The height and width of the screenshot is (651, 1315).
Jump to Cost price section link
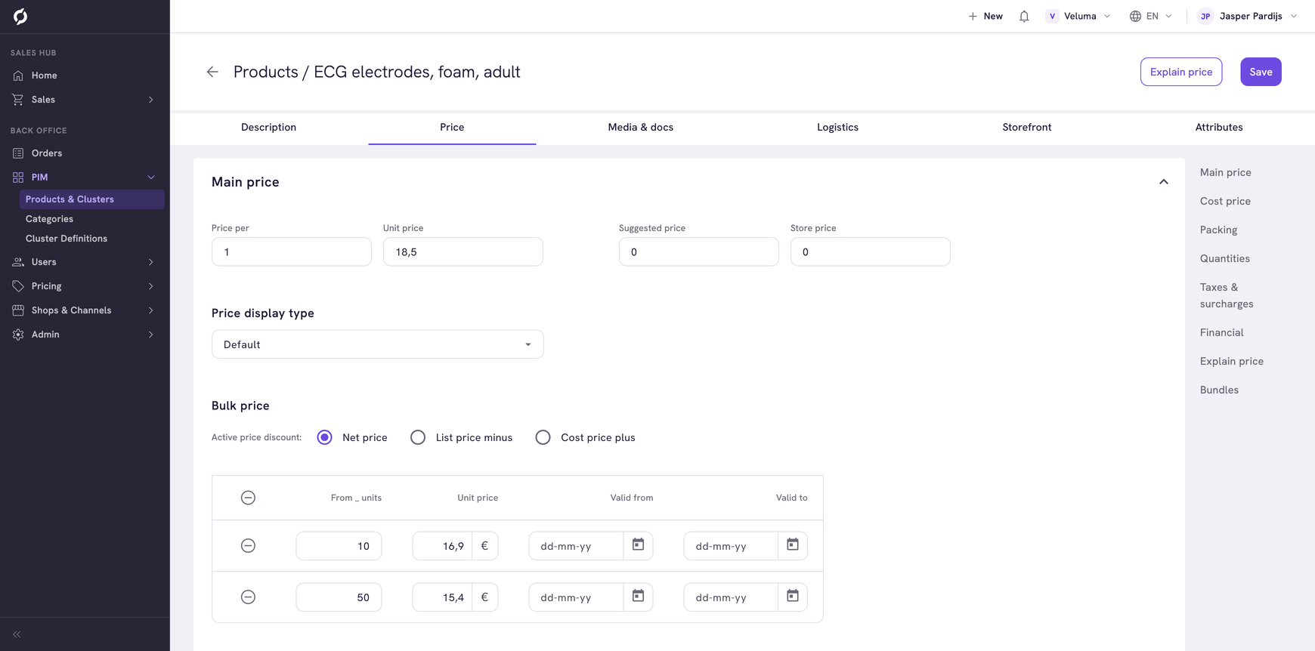click(x=1225, y=201)
